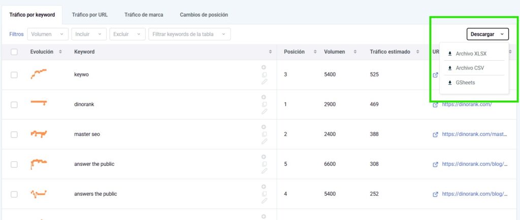Click plus icon in answer the public row
520x220 pixels.
264,157
